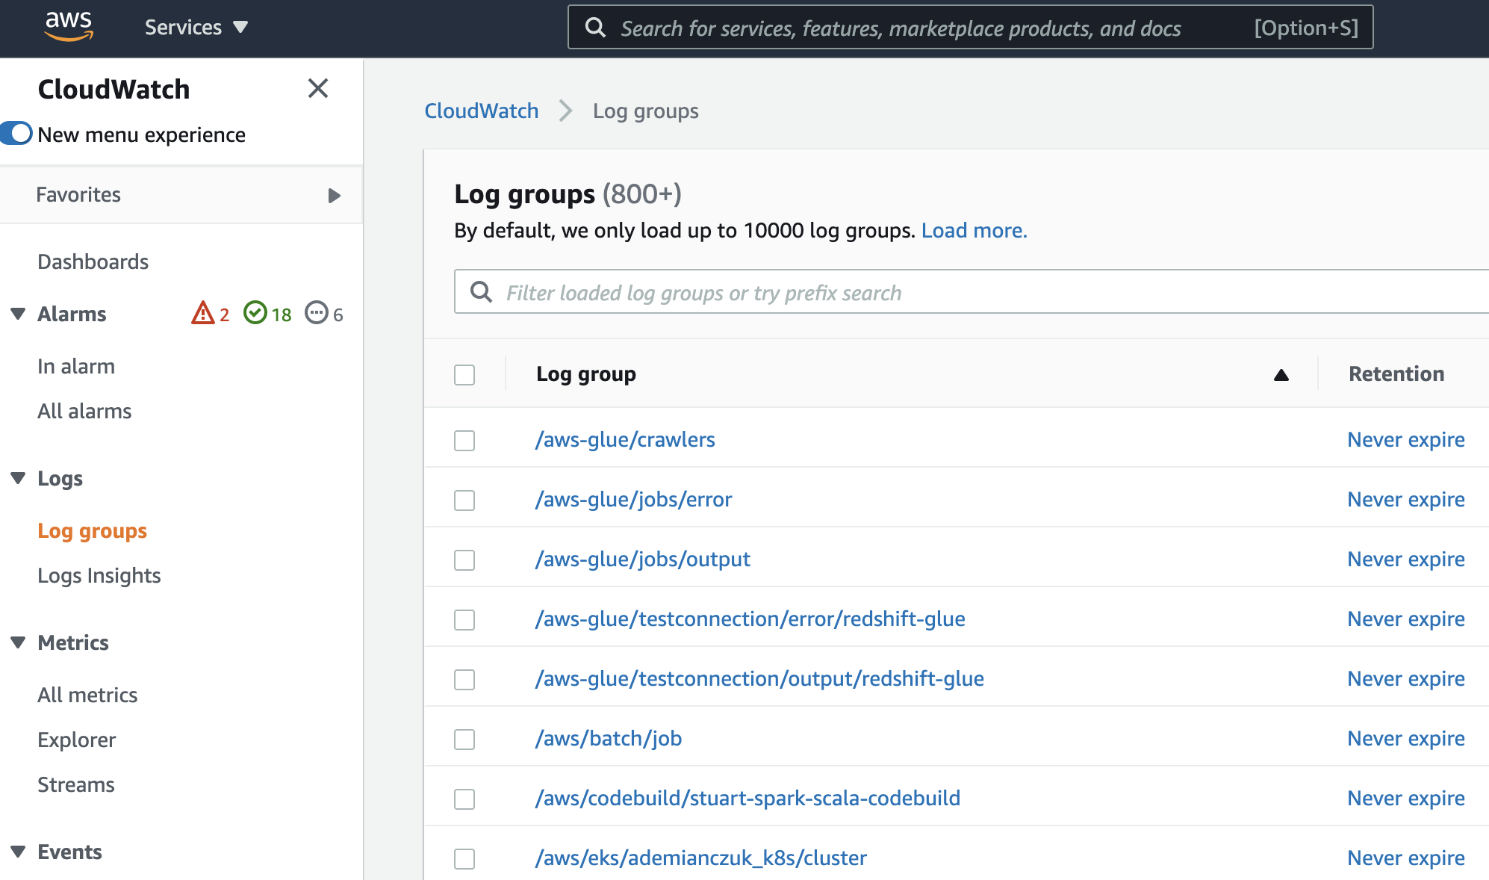Screen dimensions: 1489x880
Task: Expand the Favorites section
Action: click(x=335, y=193)
